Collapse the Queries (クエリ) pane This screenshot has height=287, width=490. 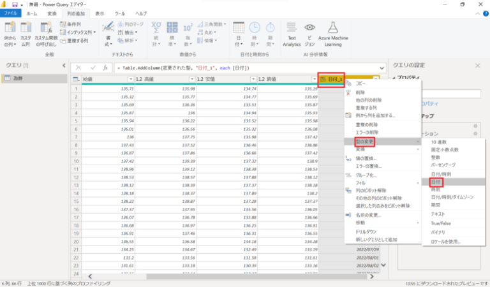pyautogui.click(x=64, y=66)
